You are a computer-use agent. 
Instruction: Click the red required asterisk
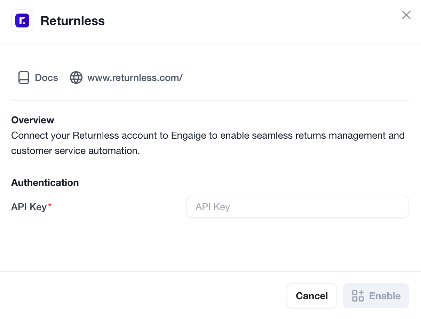[x=50, y=206]
